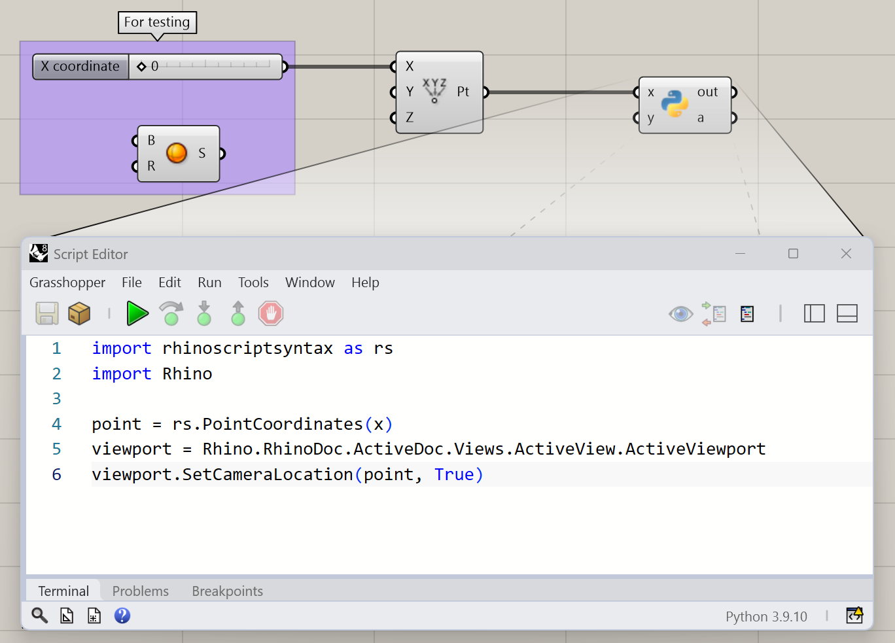The image size is (895, 643).
Task: Click the drafting-page icon in status bar
Action: pos(67,616)
